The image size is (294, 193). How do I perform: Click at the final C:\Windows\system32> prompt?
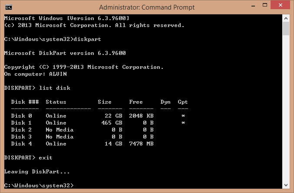[x=39, y=186]
